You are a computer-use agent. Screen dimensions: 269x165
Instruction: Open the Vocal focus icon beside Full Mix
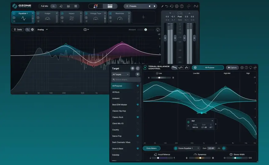click(61, 6)
